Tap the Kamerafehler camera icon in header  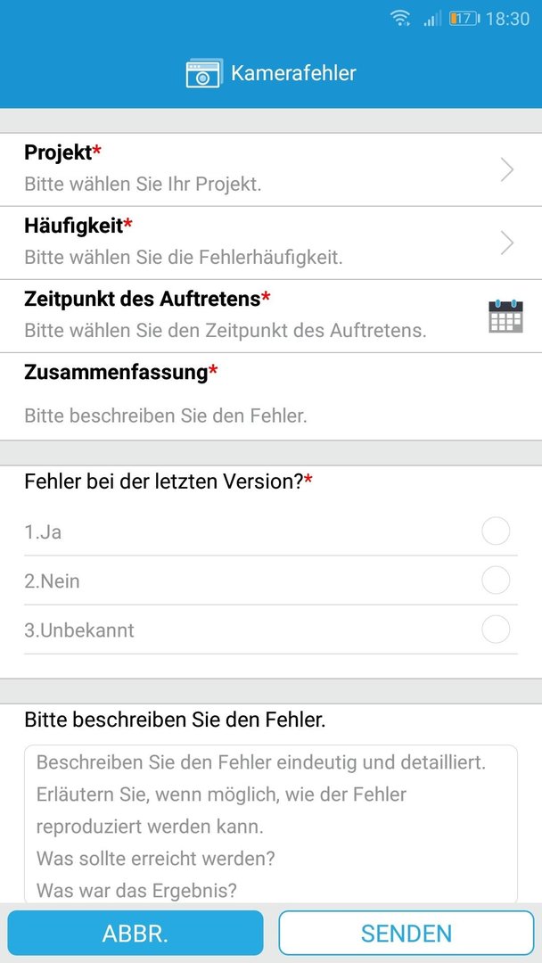tap(204, 74)
